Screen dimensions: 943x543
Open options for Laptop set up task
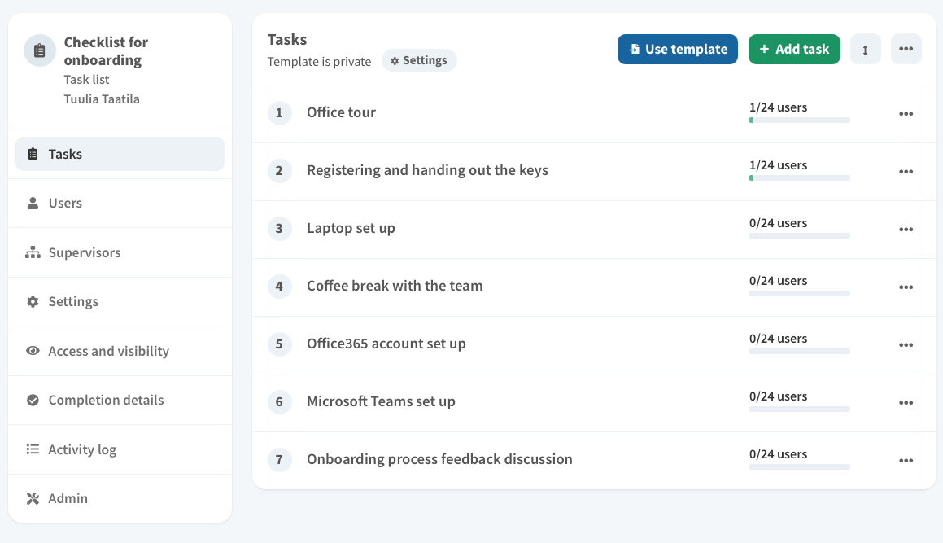click(x=906, y=230)
